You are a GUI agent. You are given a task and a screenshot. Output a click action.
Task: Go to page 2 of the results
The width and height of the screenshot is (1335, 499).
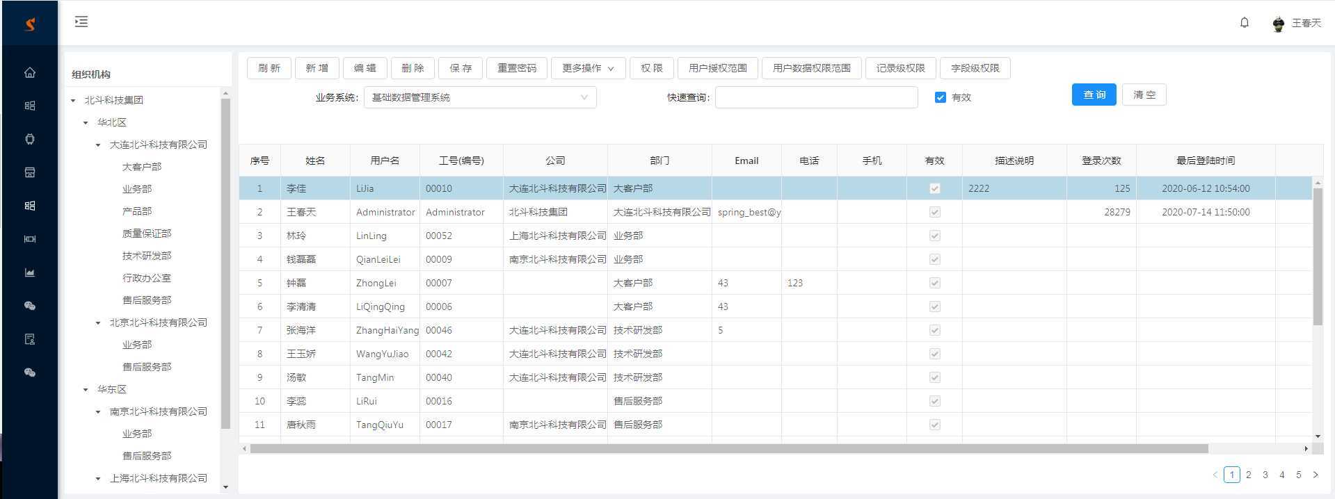click(1248, 475)
